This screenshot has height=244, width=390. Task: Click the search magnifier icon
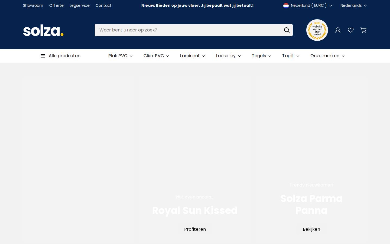coord(287,30)
